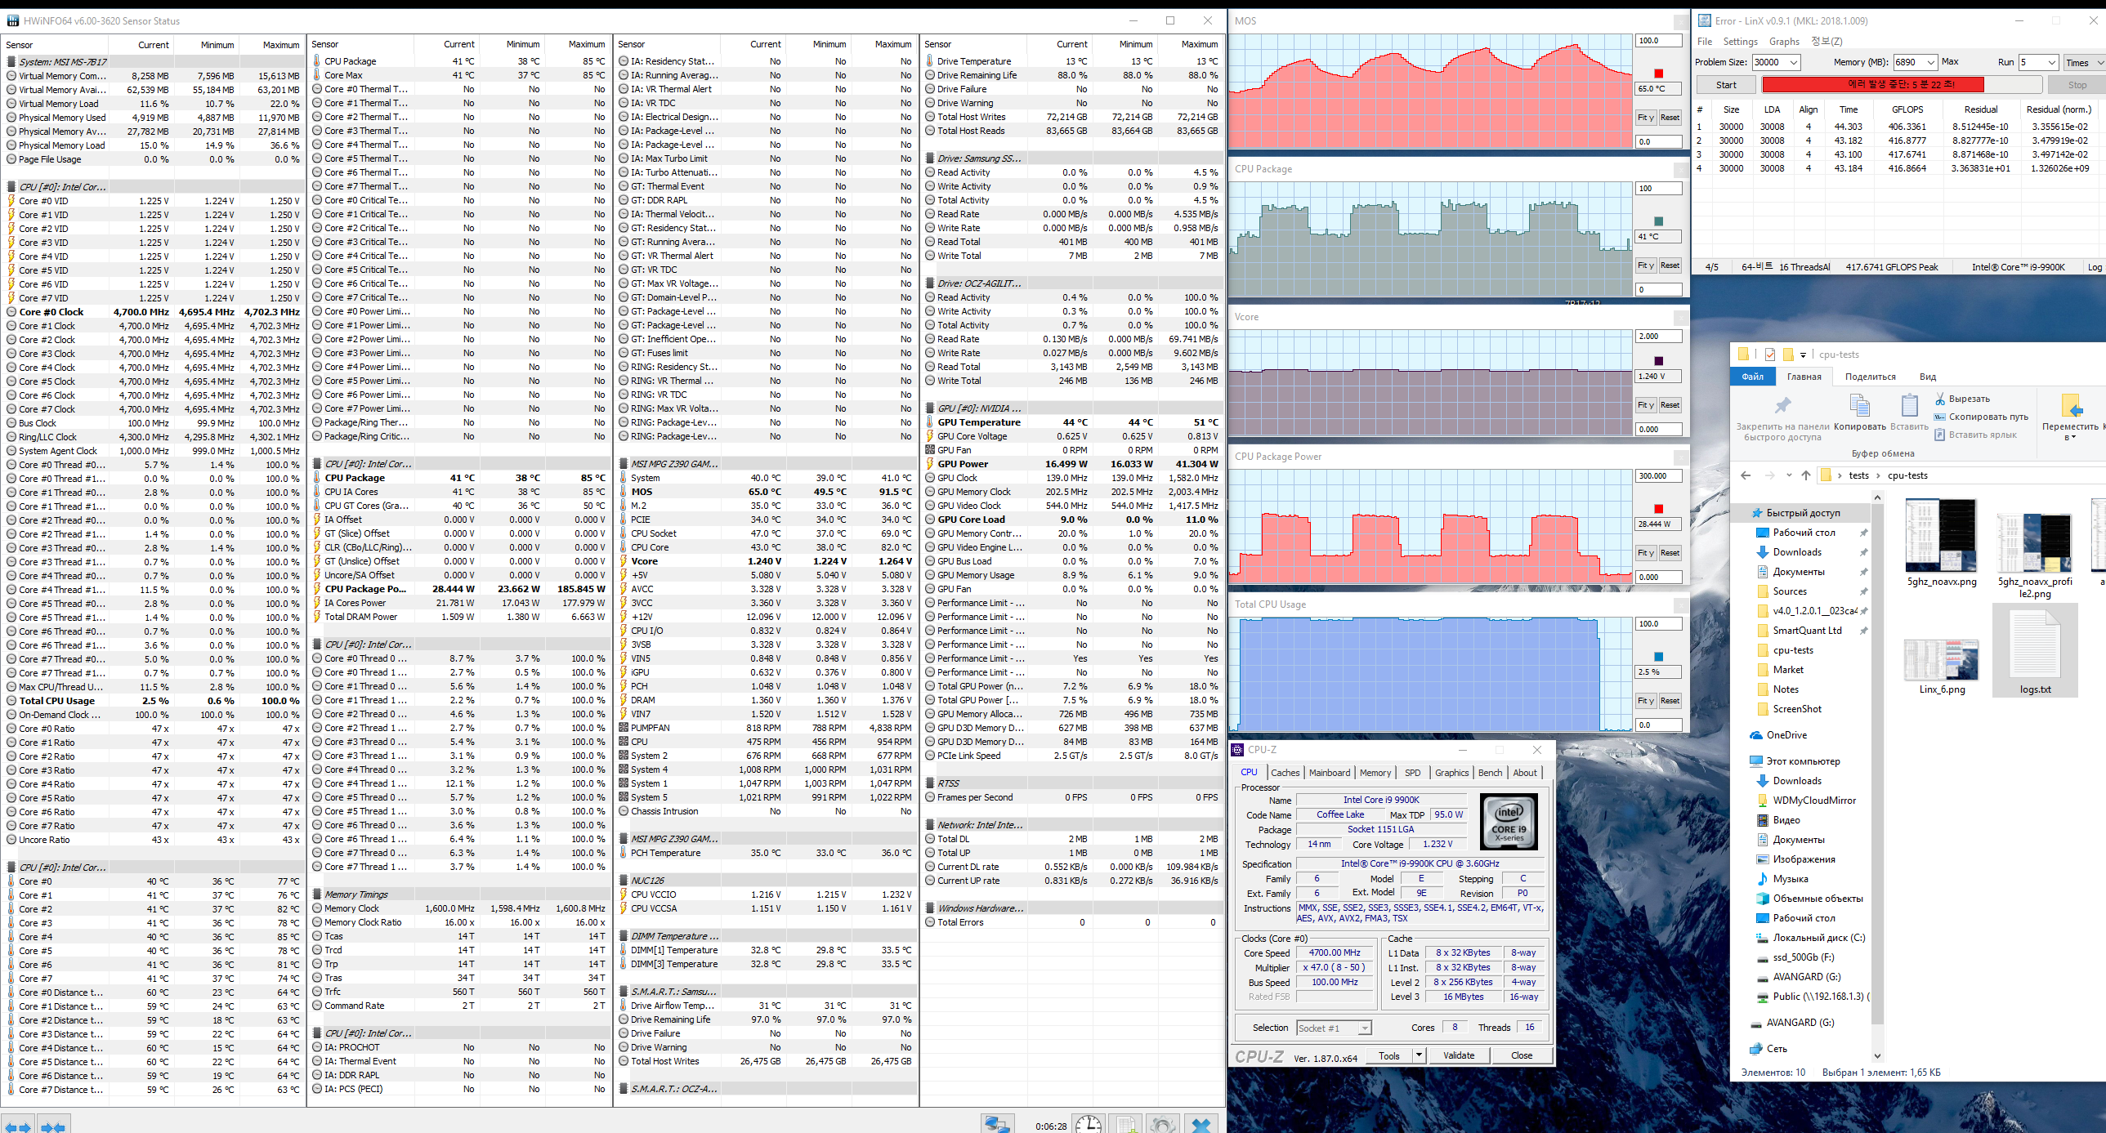Click HWiNFO shrink columns arrows icon

pos(52,1126)
